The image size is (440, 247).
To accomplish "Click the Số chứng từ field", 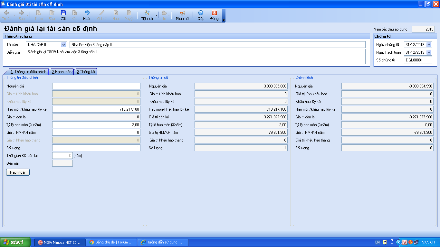I will 418,60.
